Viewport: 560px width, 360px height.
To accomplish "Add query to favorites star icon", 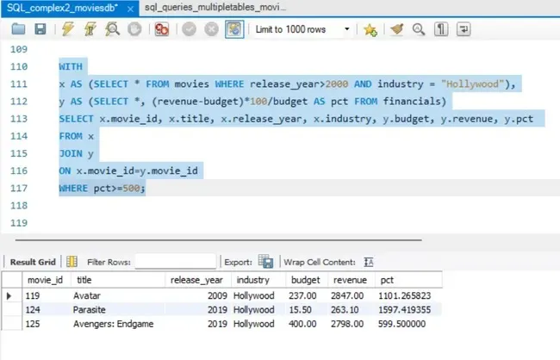I will 370,29.
